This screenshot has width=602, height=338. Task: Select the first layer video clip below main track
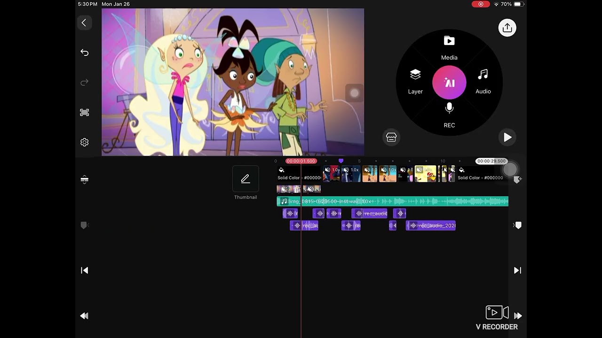tap(289, 189)
